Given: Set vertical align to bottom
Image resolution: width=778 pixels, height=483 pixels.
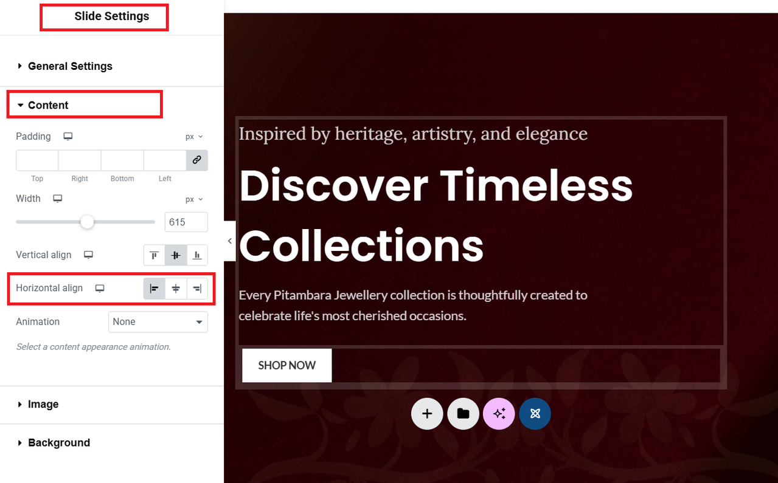Looking at the screenshot, I should click(197, 255).
